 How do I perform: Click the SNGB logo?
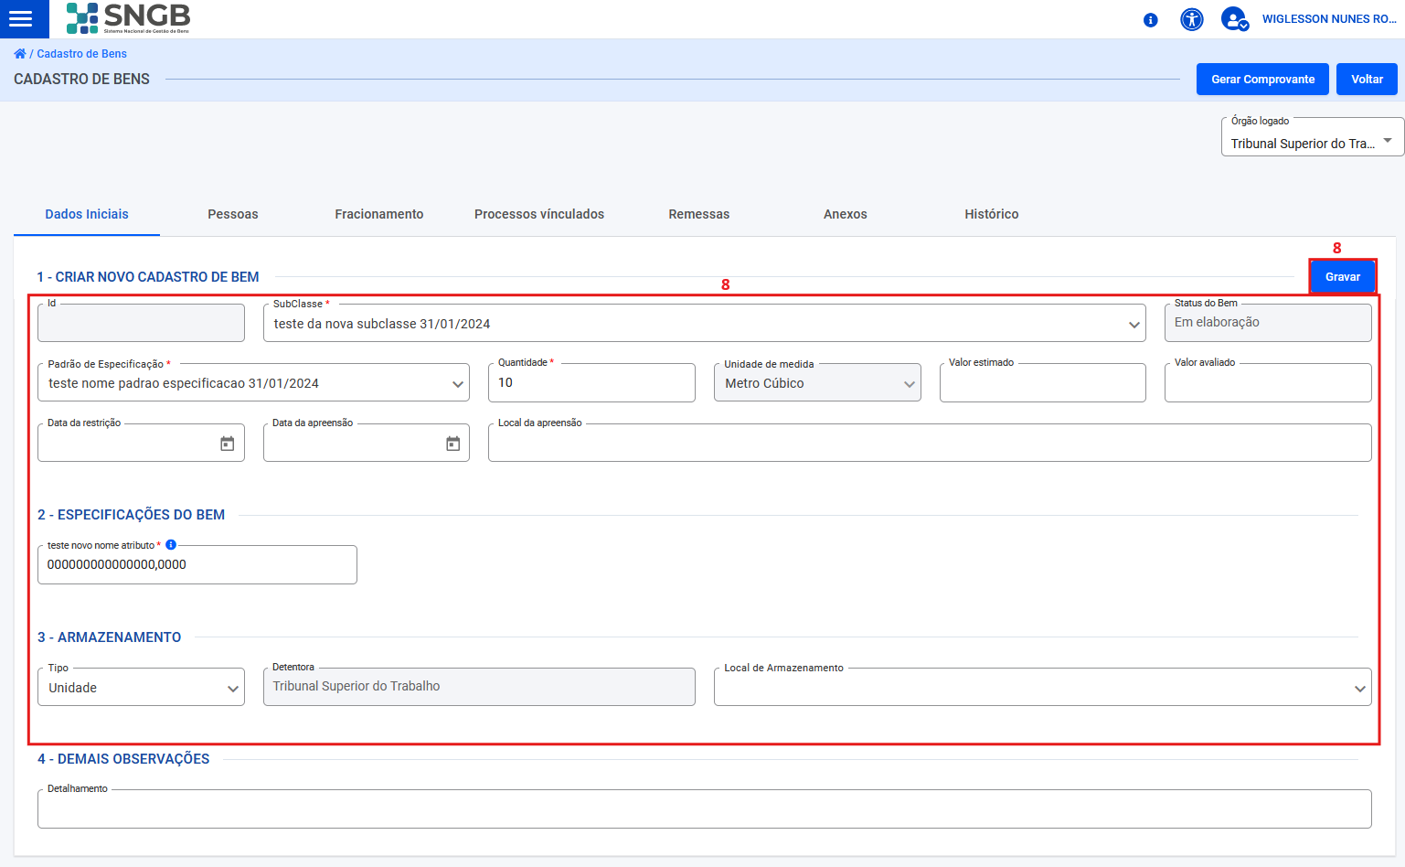[128, 18]
